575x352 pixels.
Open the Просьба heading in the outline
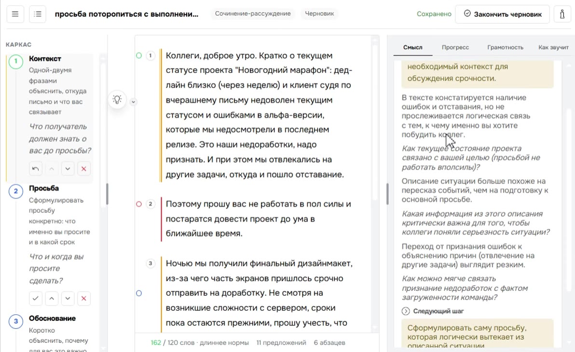tap(43, 188)
